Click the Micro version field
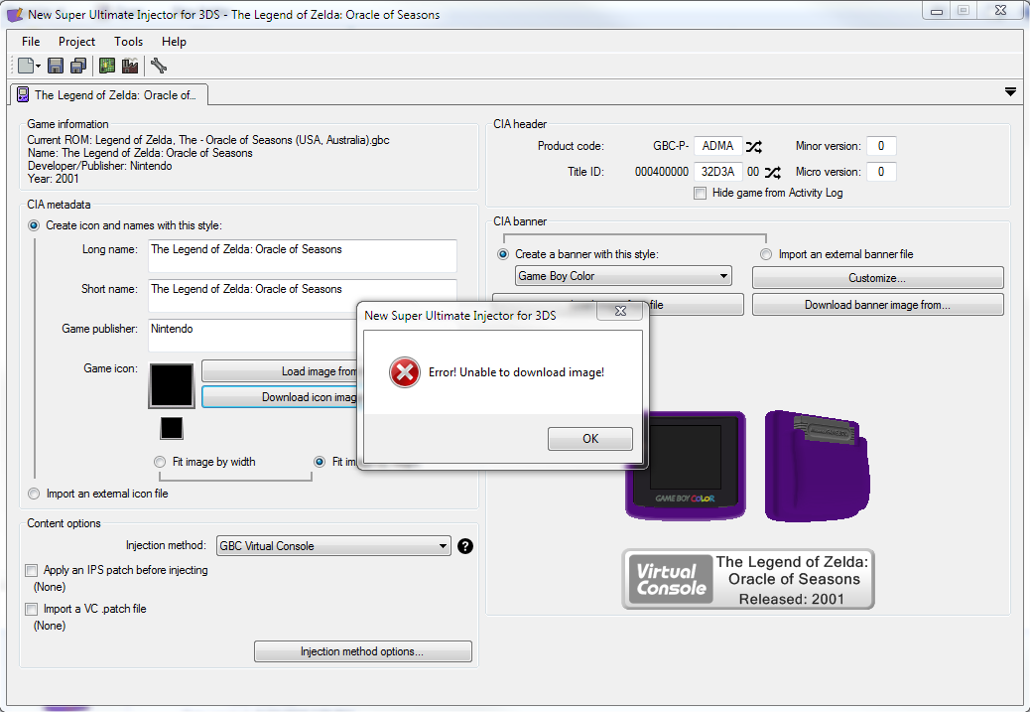 (881, 172)
